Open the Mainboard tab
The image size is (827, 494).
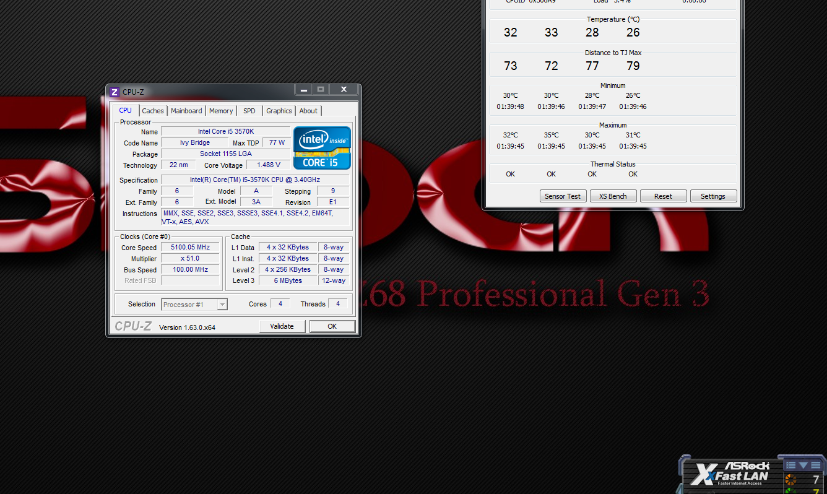[x=186, y=111]
